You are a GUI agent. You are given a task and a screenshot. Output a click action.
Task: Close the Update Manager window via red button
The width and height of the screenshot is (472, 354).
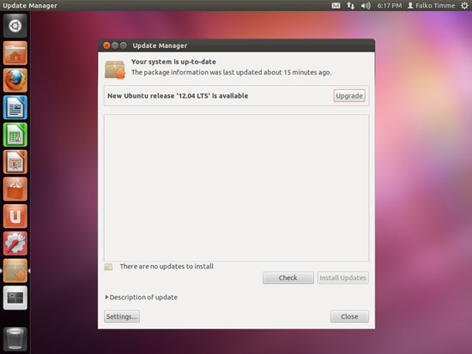click(106, 45)
